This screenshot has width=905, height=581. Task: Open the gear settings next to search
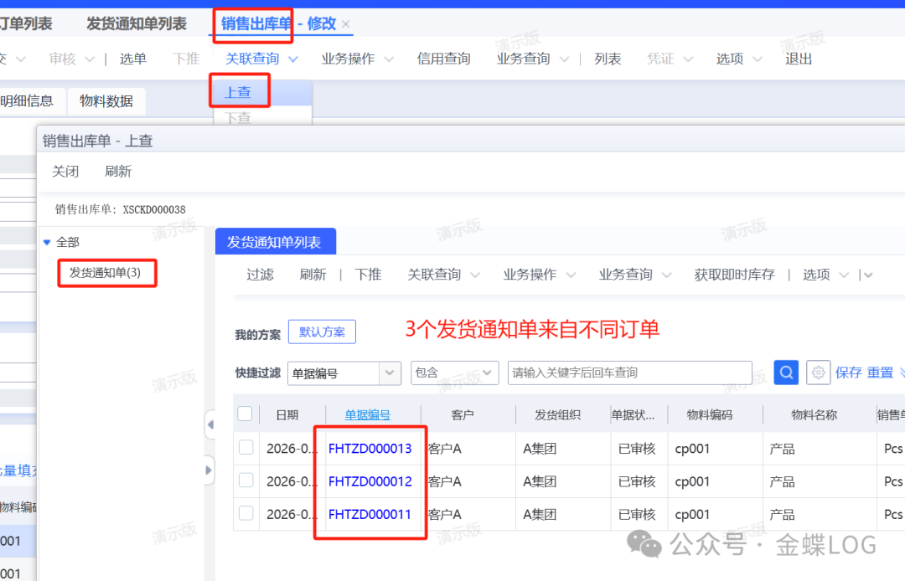[818, 373]
